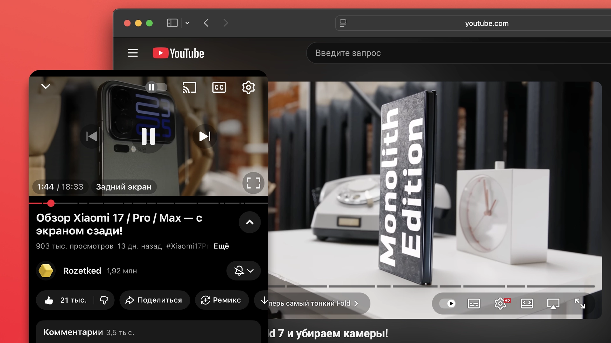Share the video via Поделиться button
The image size is (611, 343).
point(155,300)
